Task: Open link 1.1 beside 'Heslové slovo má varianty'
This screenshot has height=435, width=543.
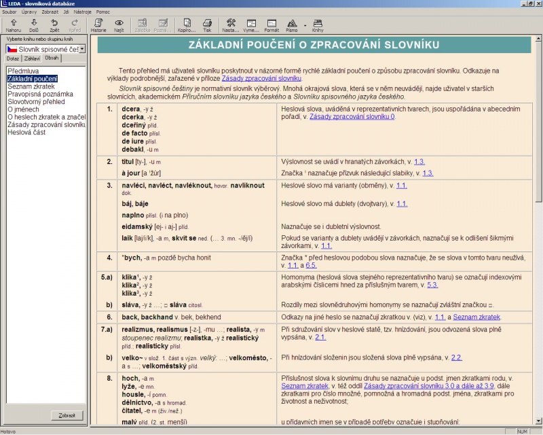Action: [401, 186]
